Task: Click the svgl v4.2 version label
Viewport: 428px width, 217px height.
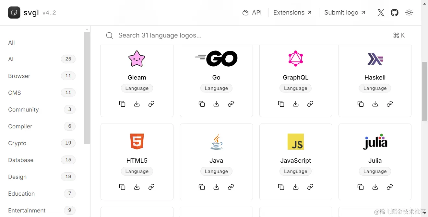Action: [49, 13]
